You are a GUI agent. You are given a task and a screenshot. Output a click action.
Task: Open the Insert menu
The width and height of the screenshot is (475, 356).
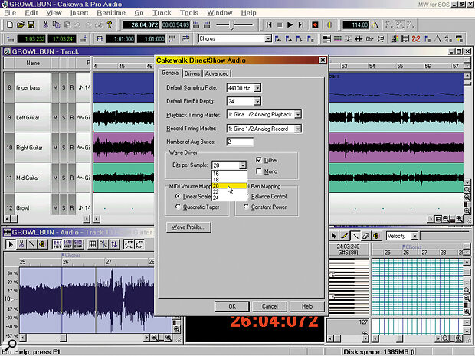point(79,13)
